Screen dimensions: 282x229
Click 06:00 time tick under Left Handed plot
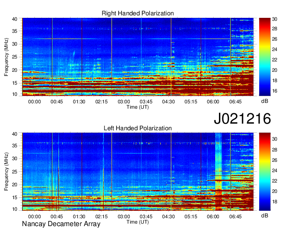tap(213, 217)
